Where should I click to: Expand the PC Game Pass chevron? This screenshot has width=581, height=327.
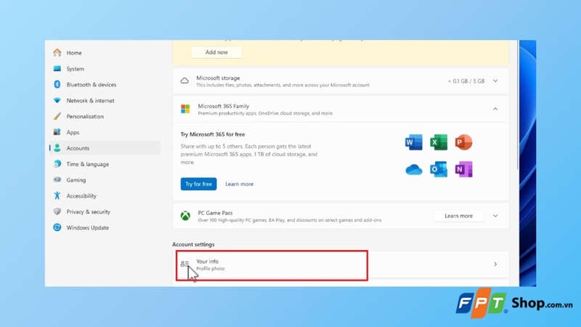point(495,216)
